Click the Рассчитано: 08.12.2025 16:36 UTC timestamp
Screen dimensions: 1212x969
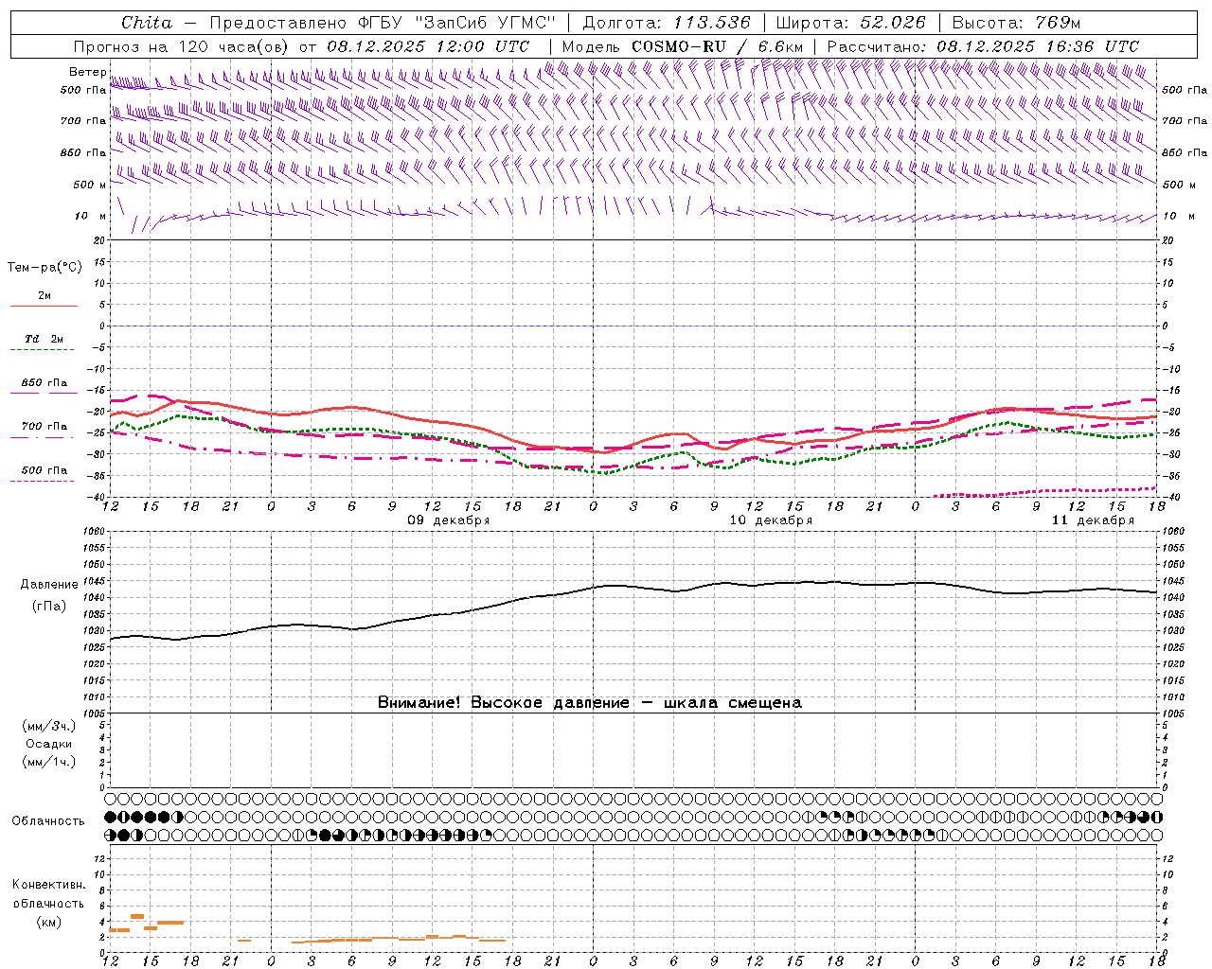click(x=983, y=46)
